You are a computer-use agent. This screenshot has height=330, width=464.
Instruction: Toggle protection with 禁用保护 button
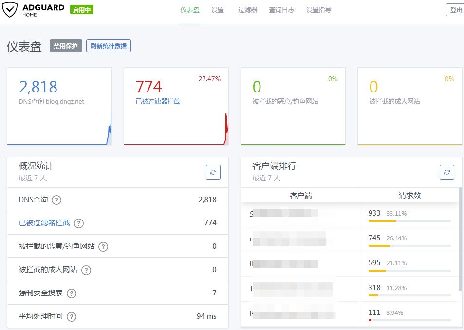pyautogui.click(x=66, y=46)
